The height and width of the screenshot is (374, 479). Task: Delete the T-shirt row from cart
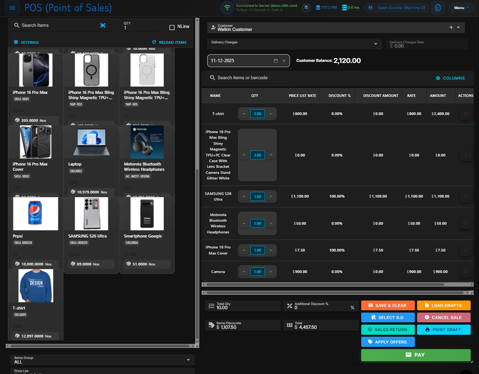pos(465,114)
